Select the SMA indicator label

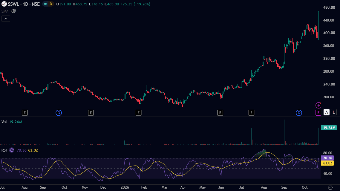5,11
